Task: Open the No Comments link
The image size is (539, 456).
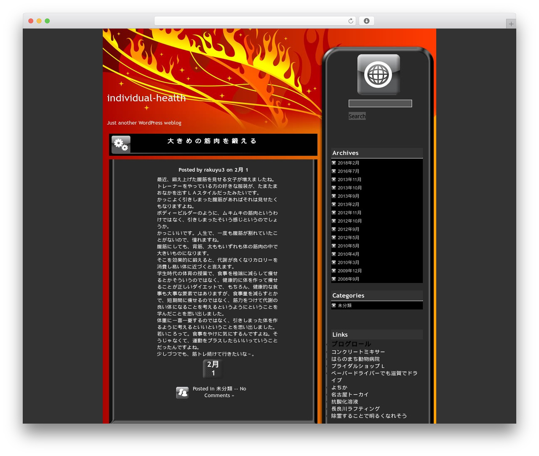Action: pyautogui.click(x=225, y=392)
